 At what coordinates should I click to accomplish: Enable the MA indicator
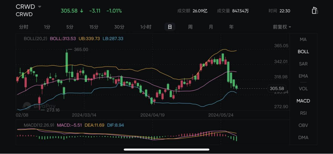303,39
